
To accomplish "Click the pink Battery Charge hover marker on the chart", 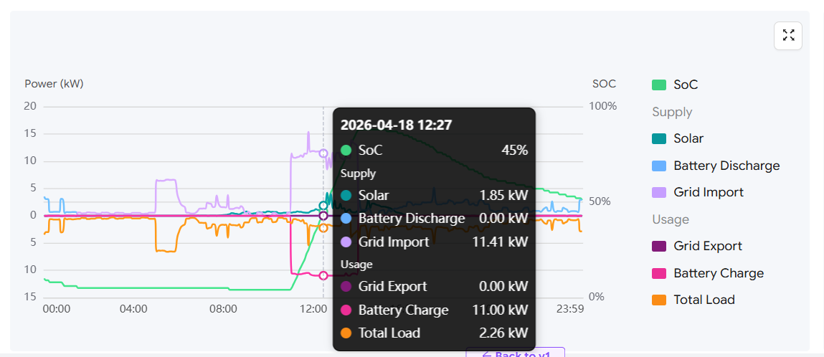I will (323, 275).
